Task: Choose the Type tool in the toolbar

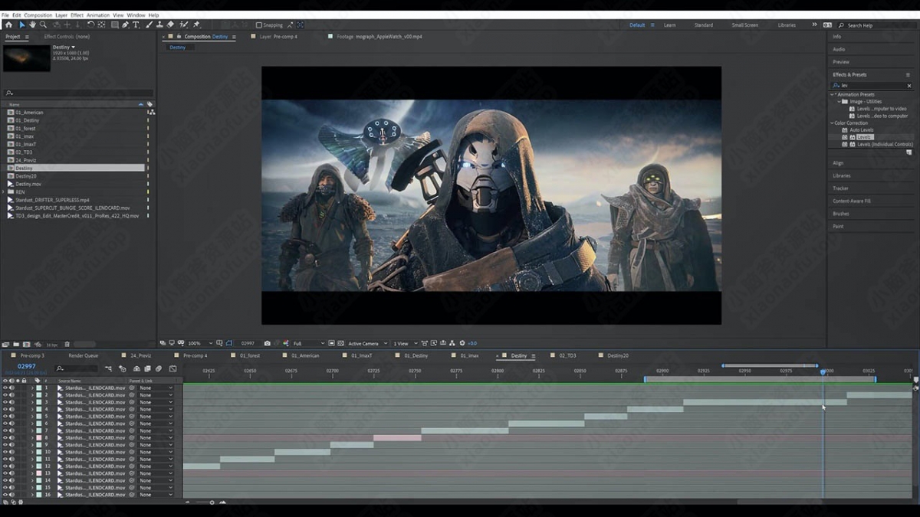Action: [x=136, y=25]
